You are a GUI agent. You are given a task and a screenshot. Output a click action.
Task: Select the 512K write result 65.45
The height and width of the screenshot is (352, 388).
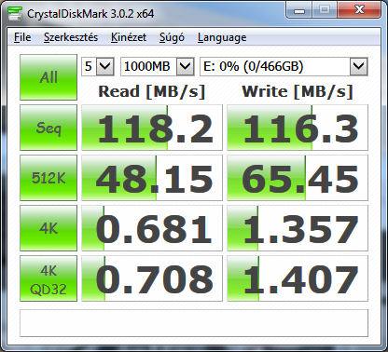pos(298,178)
